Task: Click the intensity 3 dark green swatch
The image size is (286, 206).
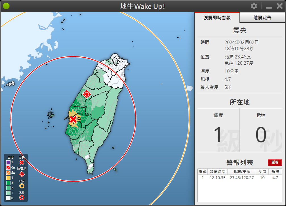Action: [x=9, y=183]
